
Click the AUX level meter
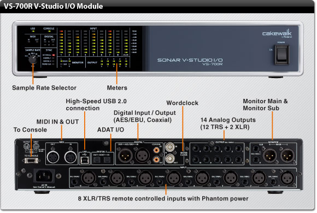(x=126, y=42)
